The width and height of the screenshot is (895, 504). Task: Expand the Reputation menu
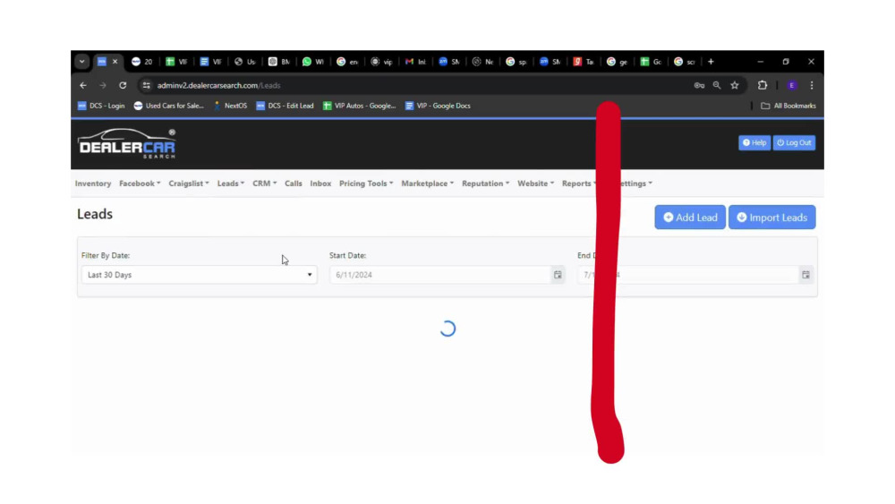point(486,184)
